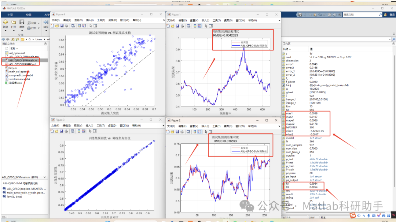Click forward arrow in folder address bar
Screen dimensions: 396x222
click(8, 39)
